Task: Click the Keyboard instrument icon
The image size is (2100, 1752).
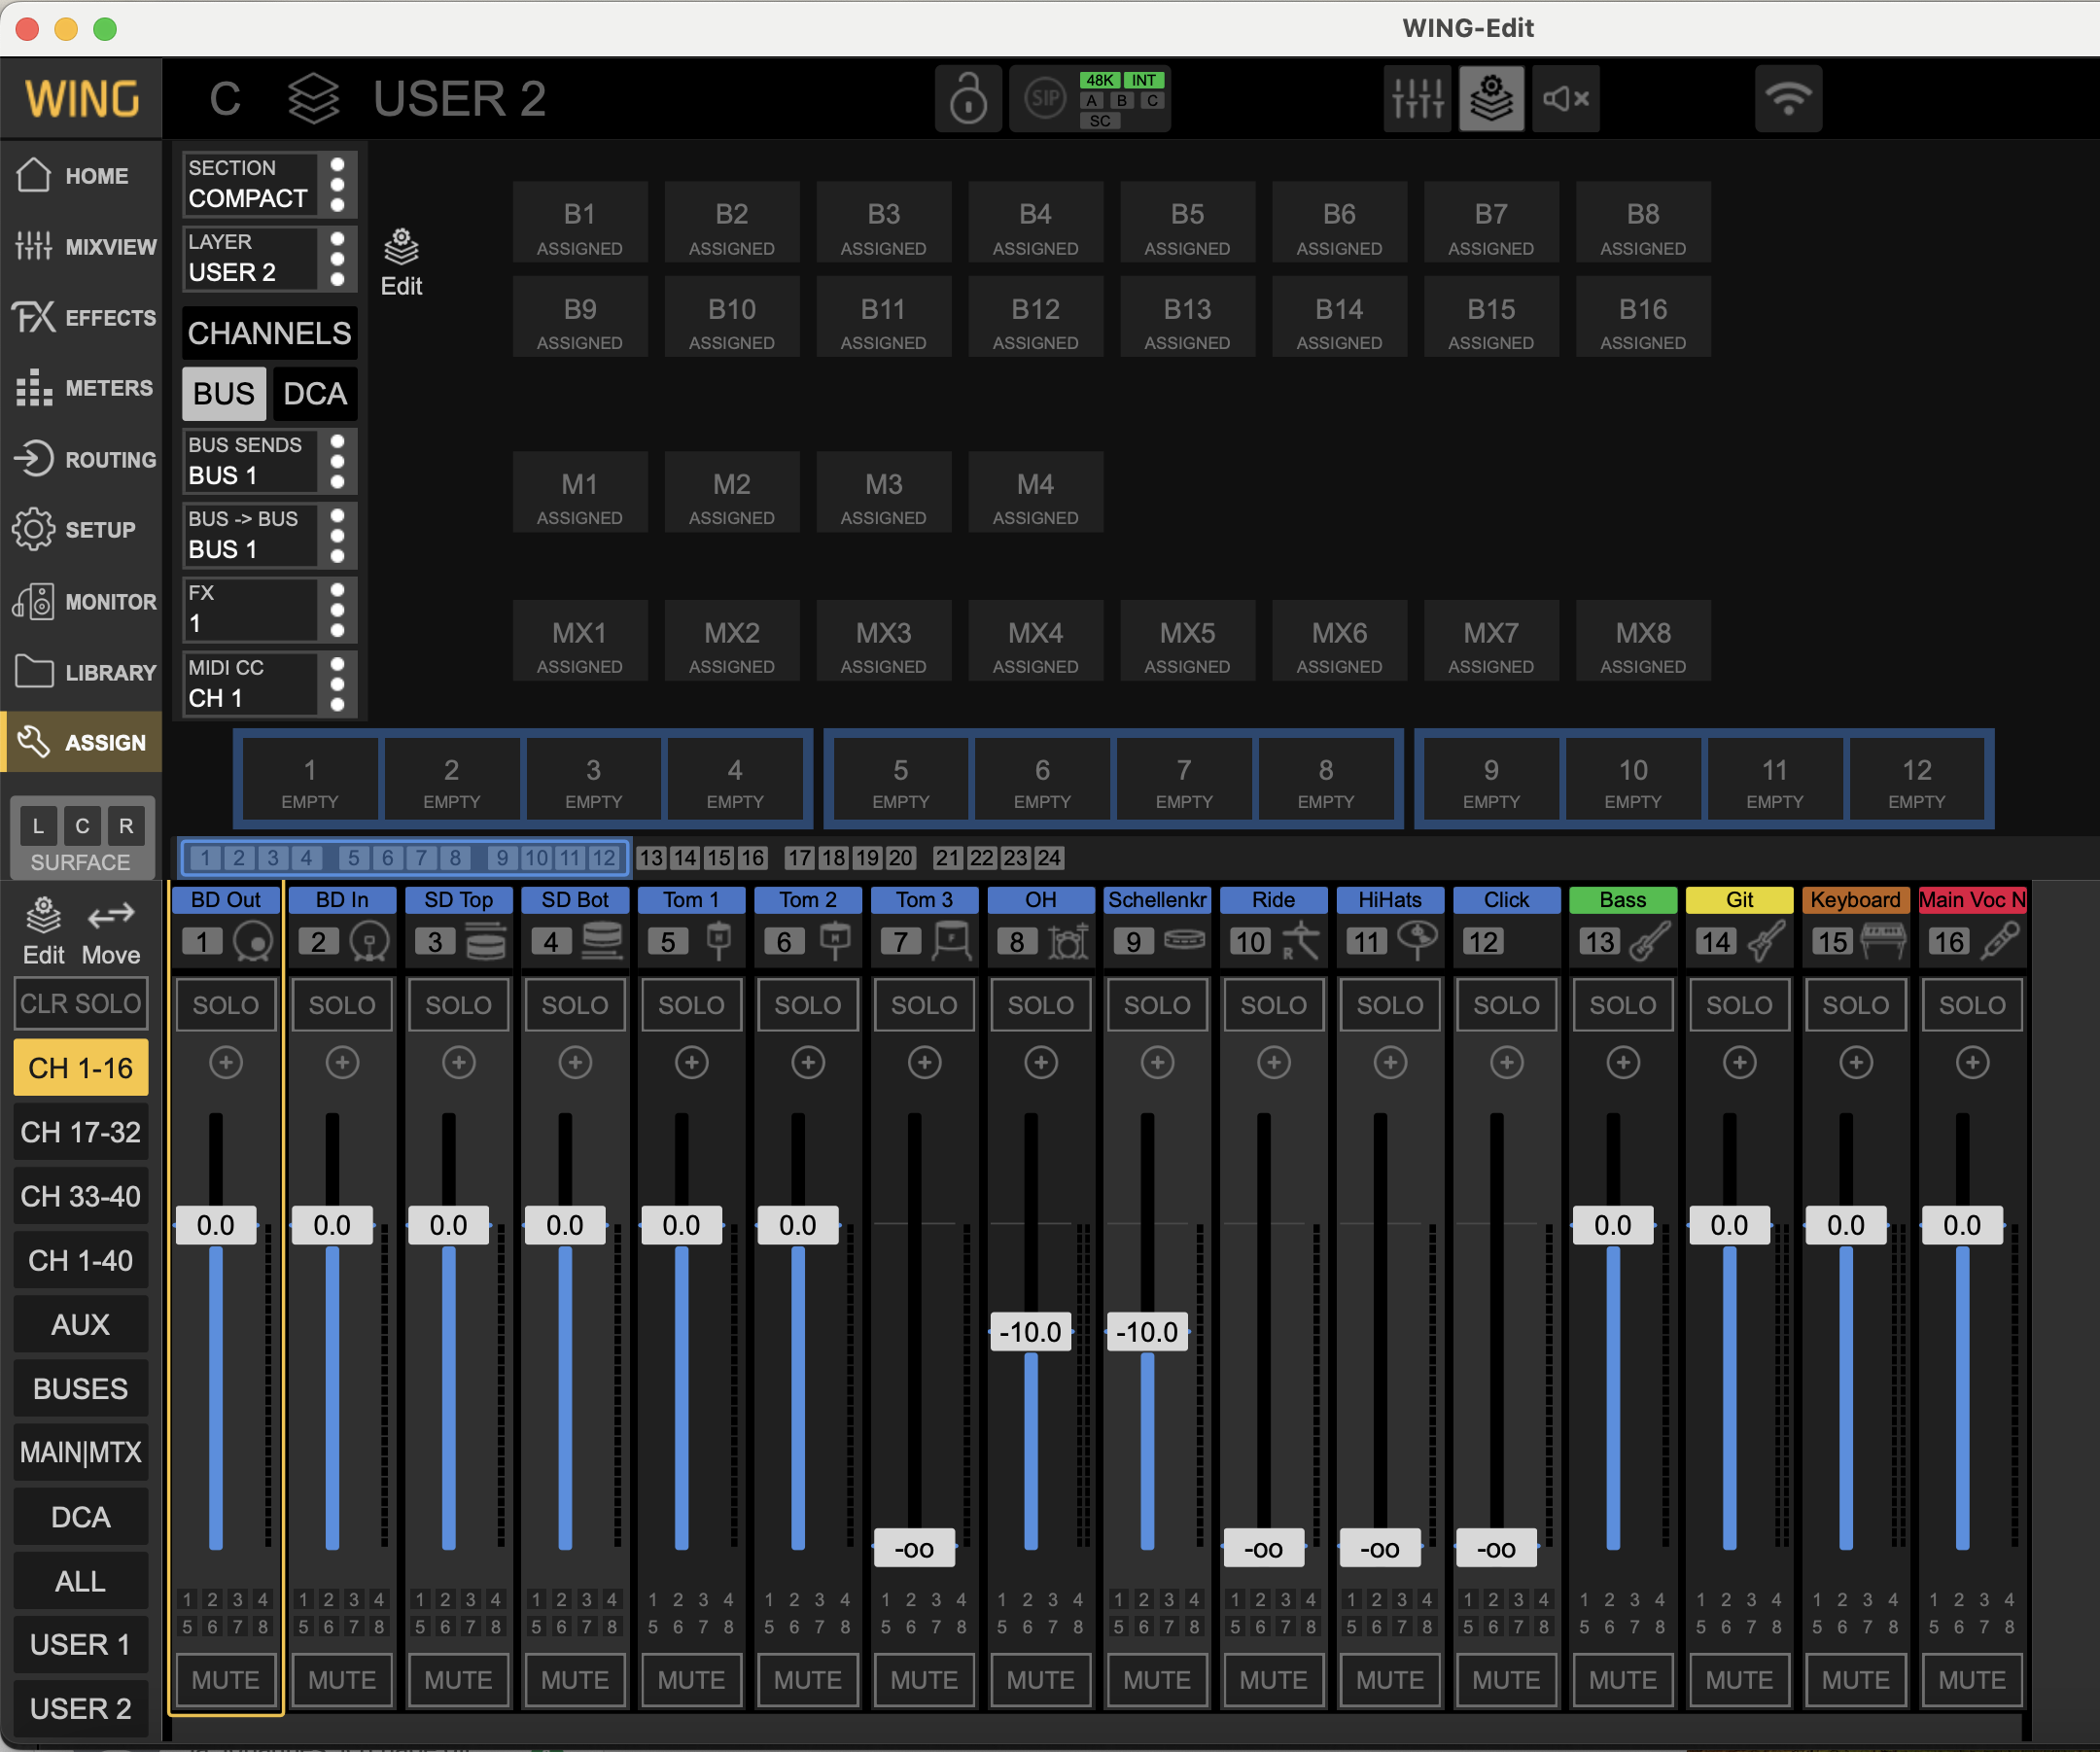Action: pos(1883,941)
